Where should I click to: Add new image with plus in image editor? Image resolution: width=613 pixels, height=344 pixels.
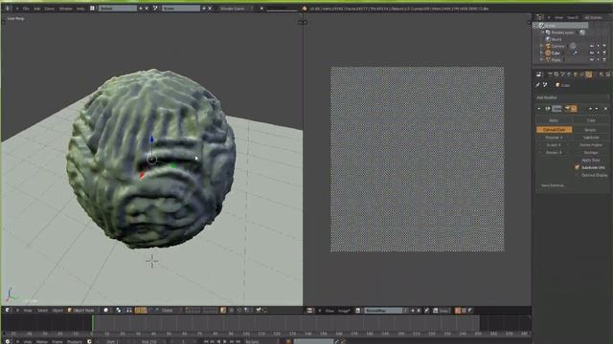point(413,311)
